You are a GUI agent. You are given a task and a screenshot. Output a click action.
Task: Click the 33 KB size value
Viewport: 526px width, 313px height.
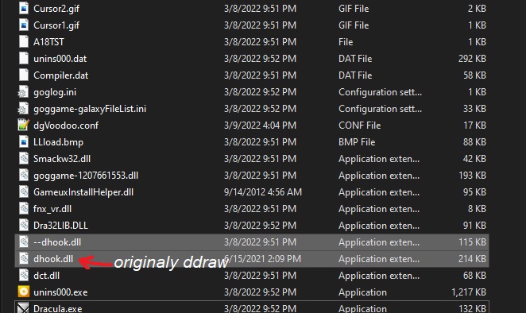tap(474, 109)
